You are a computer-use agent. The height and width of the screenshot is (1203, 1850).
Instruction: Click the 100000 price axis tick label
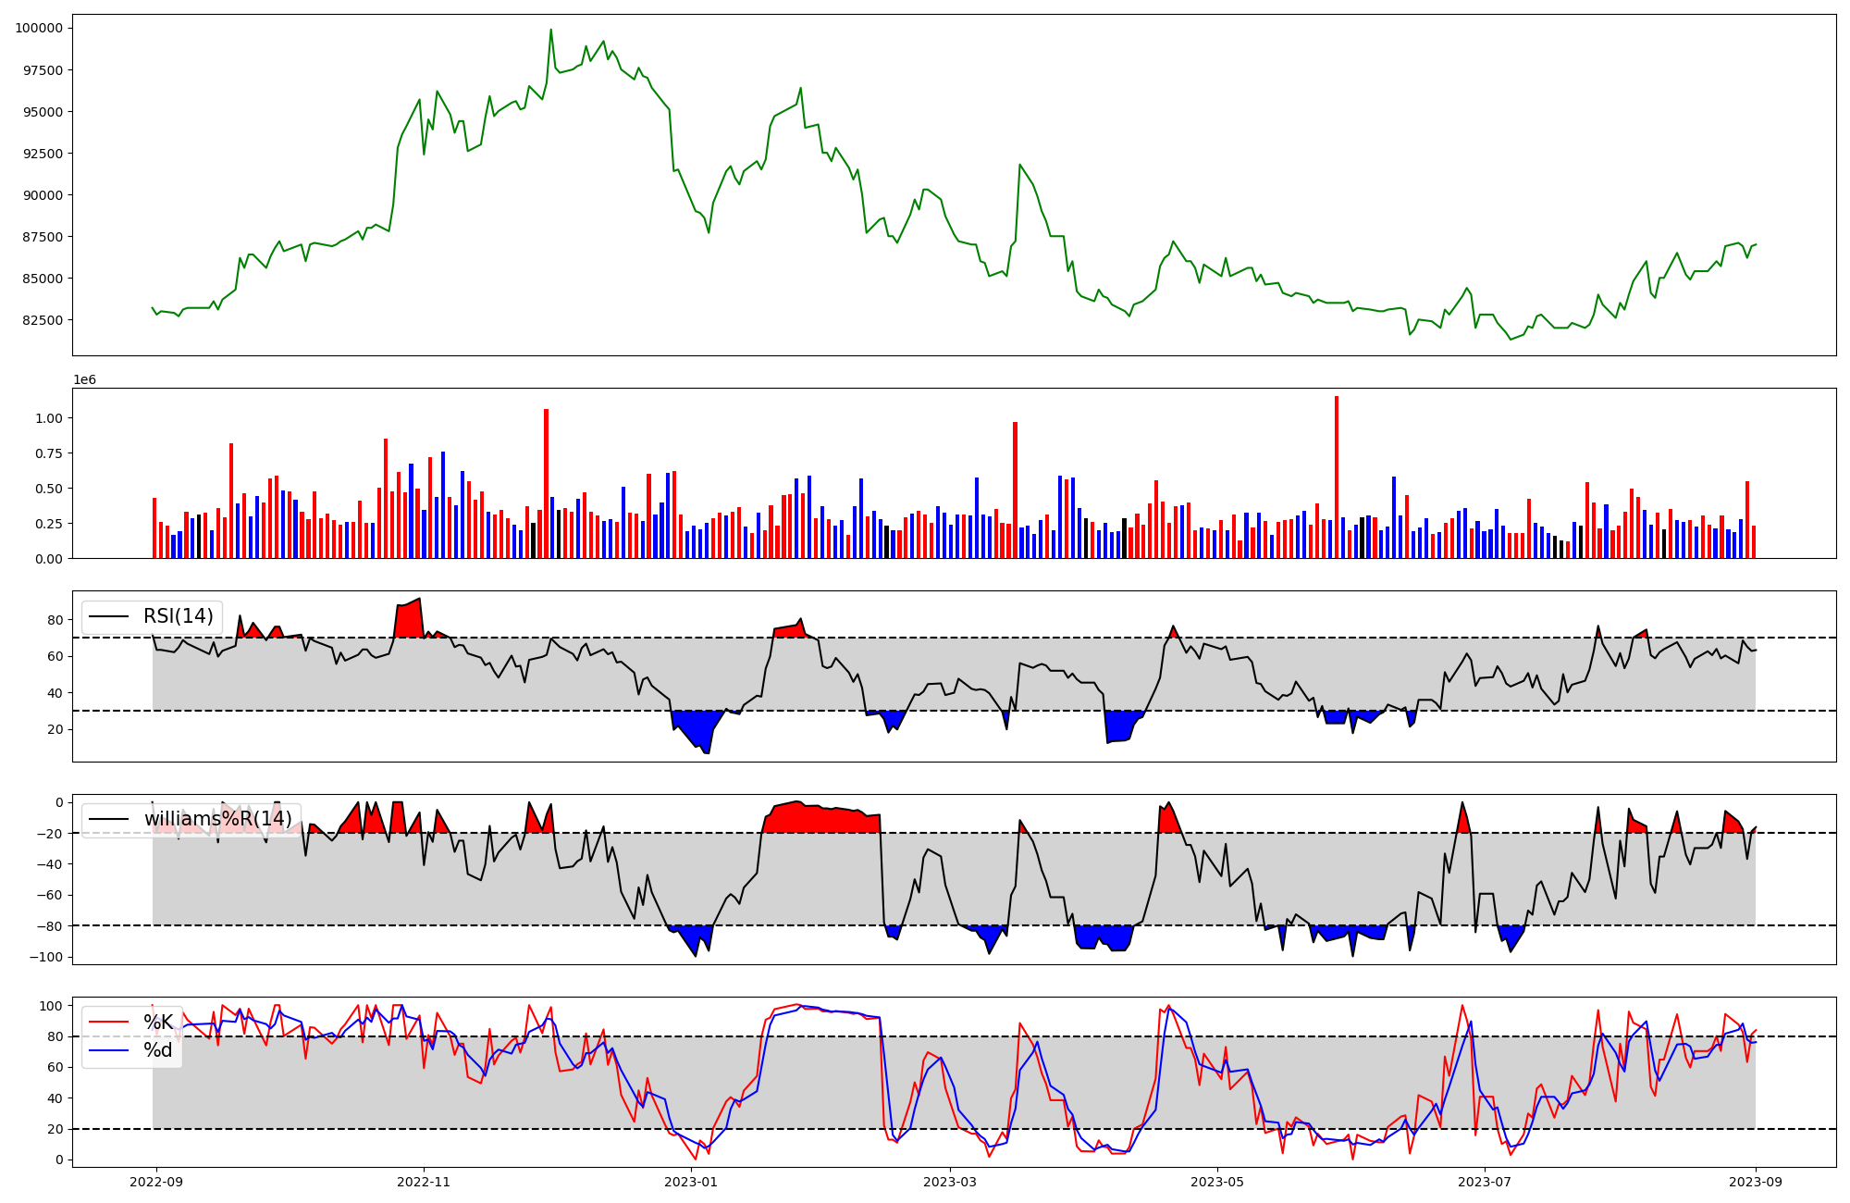tap(39, 28)
